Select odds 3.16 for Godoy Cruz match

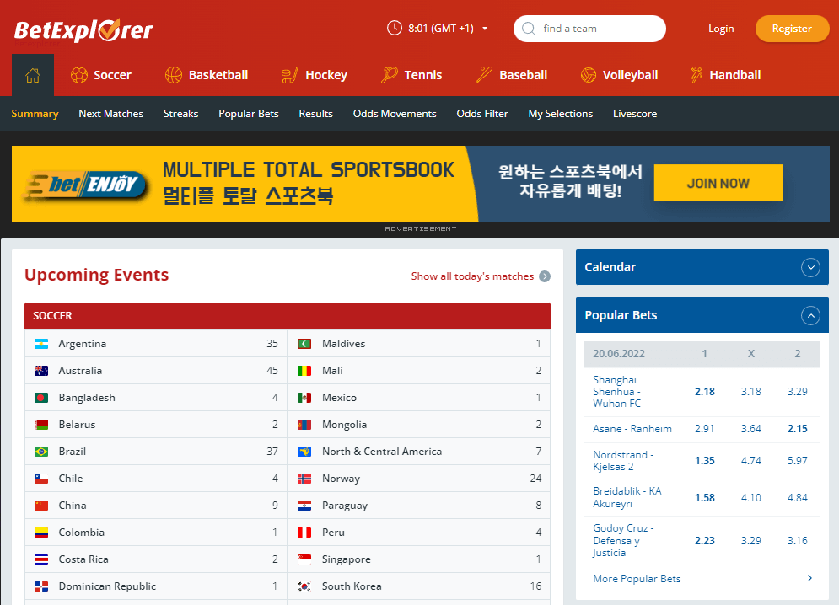coord(798,540)
